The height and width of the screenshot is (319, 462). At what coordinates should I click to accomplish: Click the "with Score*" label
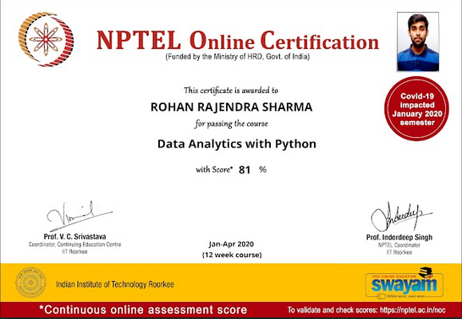pyautogui.click(x=214, y=169)
